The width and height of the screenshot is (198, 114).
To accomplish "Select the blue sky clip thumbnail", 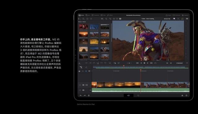I will point(94,26).
